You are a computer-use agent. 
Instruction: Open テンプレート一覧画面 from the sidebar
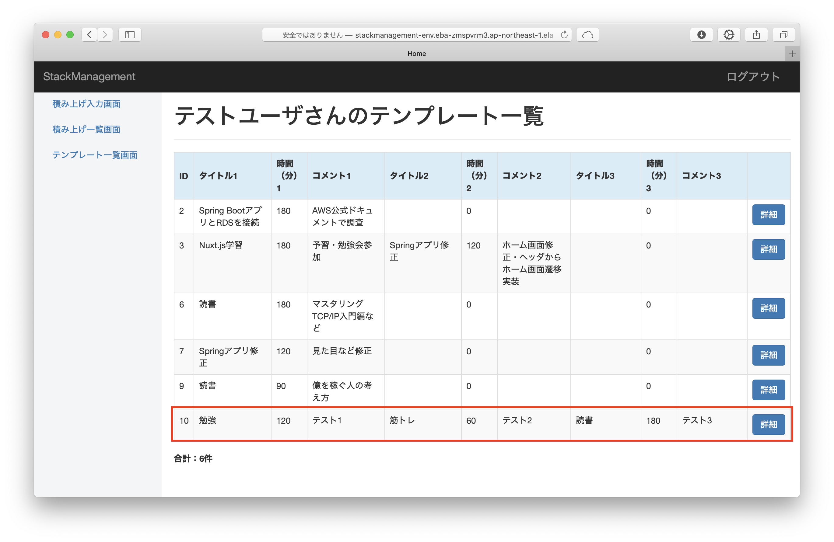(95, 155)
